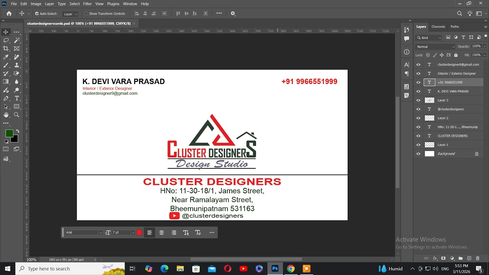Open more options in floating text bar
This screenshot has width=489, height=275.
pos(212,233)
